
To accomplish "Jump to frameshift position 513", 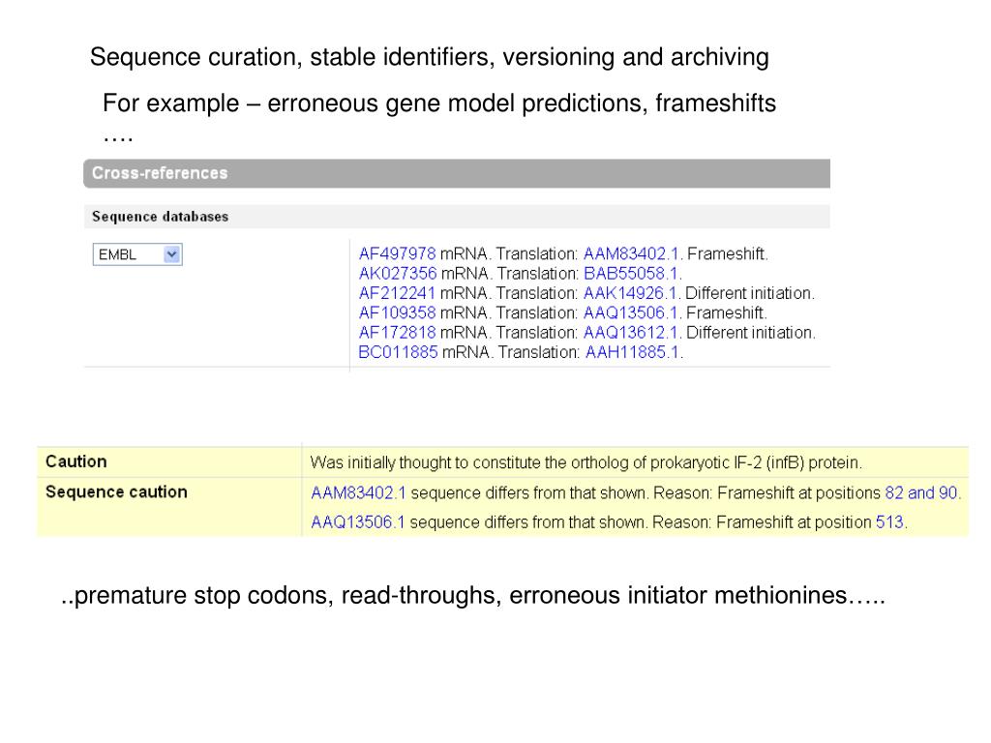I will pyautogui.click(x=890, y=522).
